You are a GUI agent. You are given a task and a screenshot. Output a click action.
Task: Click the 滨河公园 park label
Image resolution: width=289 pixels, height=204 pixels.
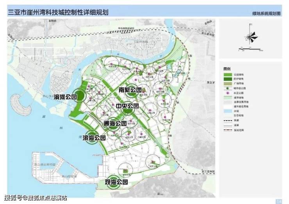65,97
